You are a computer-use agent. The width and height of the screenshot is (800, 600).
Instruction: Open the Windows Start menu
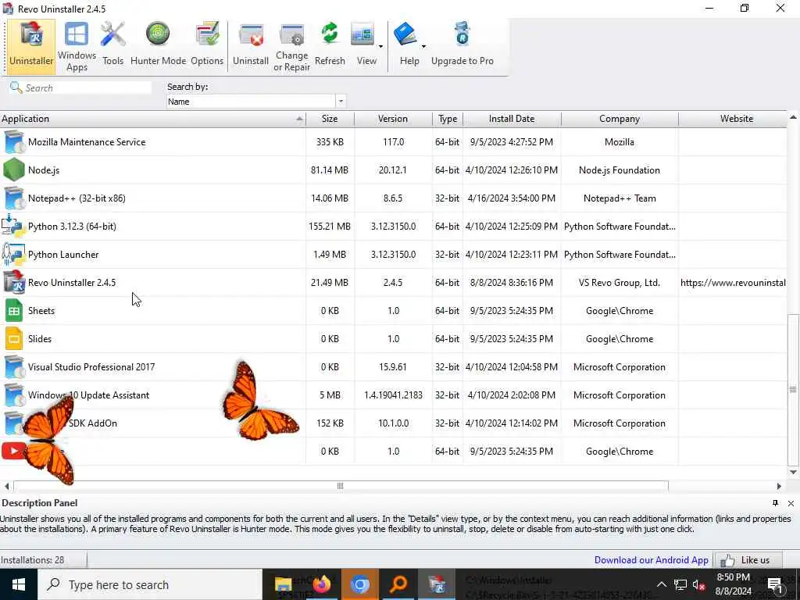coord(19,584)
